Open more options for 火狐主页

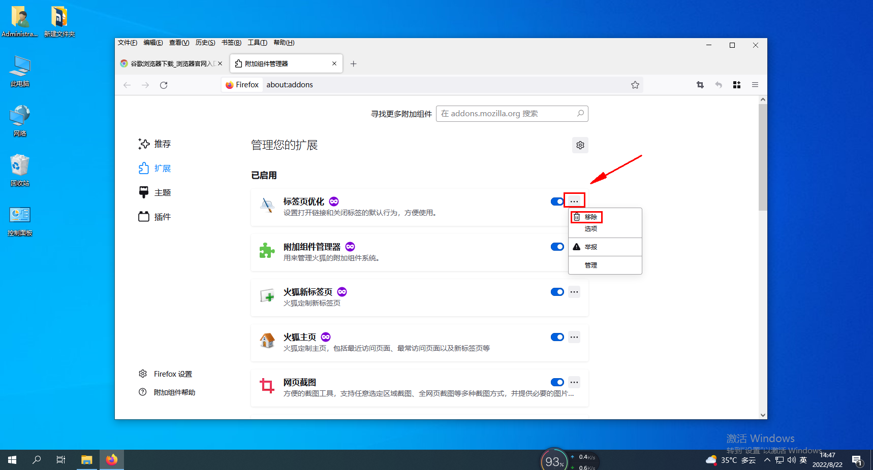pos(574,337)
